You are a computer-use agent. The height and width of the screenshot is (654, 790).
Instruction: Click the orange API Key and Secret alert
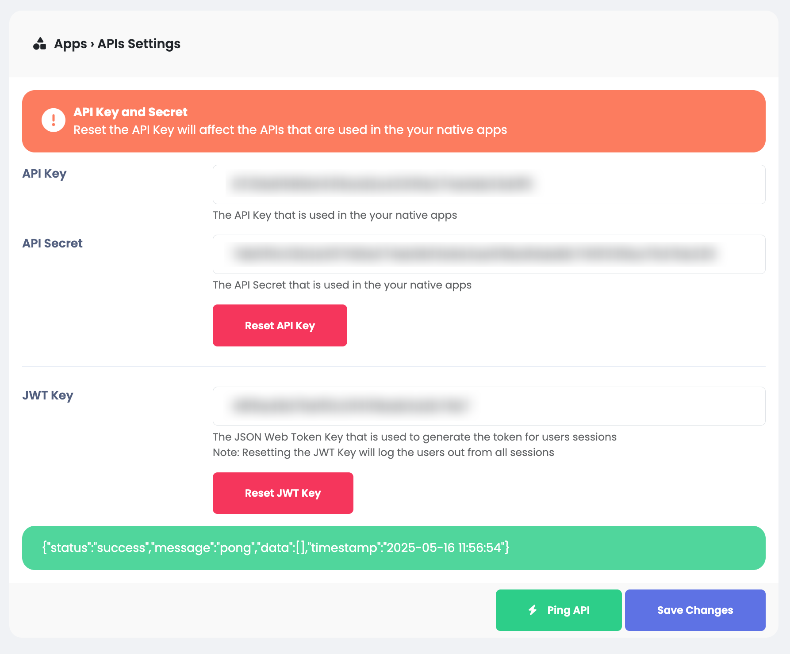pos(394,121)
